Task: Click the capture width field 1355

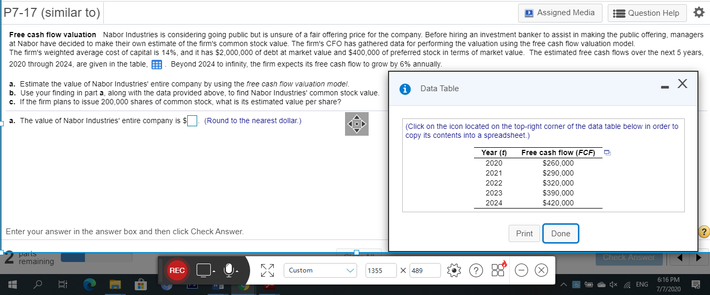Action: (x=381, y=270)
